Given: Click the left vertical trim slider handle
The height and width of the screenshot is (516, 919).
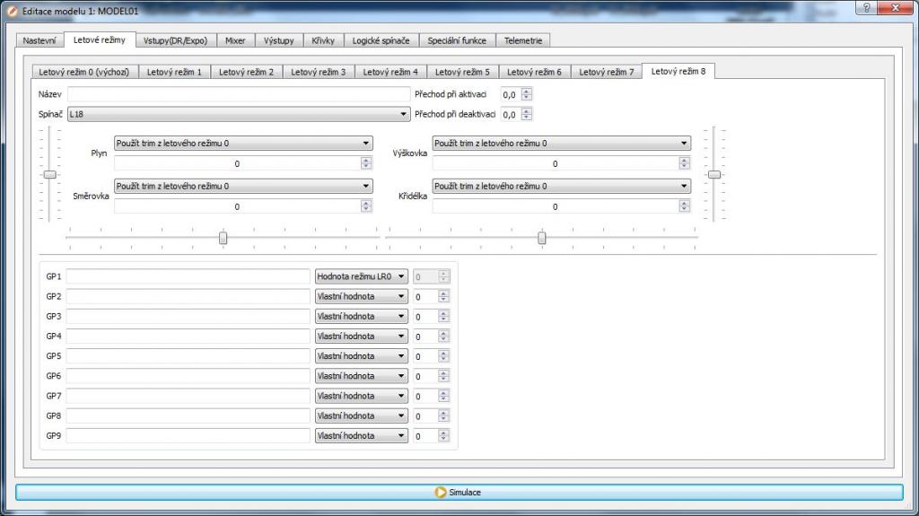Looking at the screenshot, I should click(x=50, y=174).
